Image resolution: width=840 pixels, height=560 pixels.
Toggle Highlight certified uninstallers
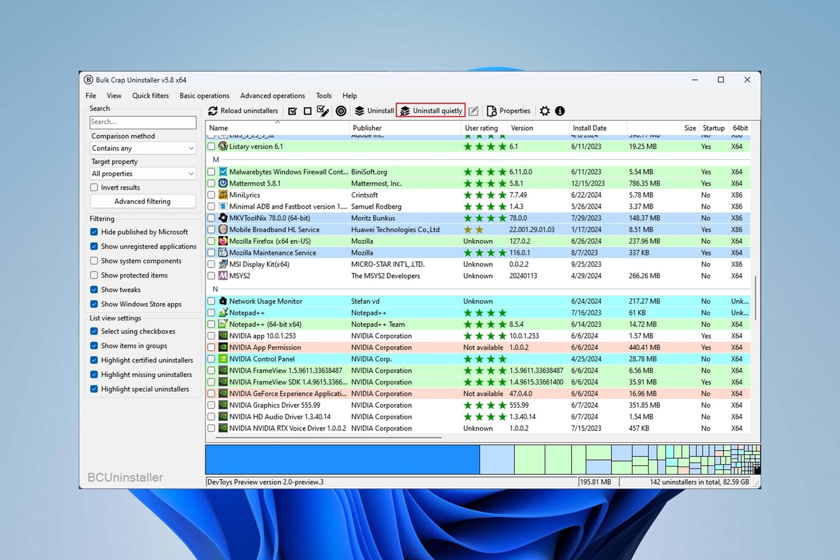(94, 360)
